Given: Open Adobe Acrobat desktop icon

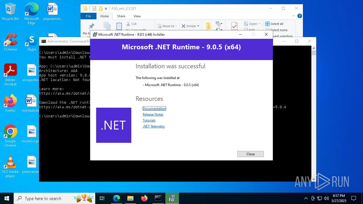Looking at the screenshot, I should point(10,75).
